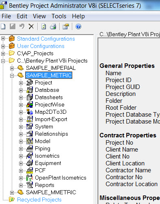Collapse the SAMPLE_METRIC project node
160x204 pixels.
[x=12, y=76]
